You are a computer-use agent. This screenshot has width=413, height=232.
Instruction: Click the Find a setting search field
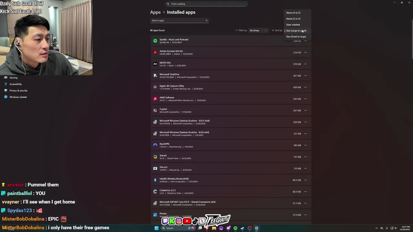(206, 4)
